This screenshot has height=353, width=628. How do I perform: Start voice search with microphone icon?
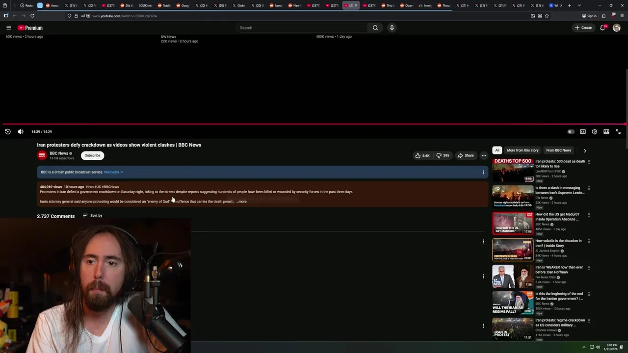pyautogui.click(x=392, y=28)
